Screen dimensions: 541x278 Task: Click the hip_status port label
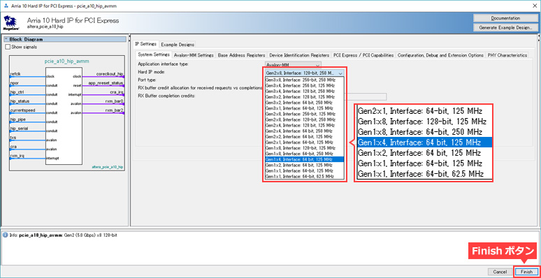[x=20, y=101]
